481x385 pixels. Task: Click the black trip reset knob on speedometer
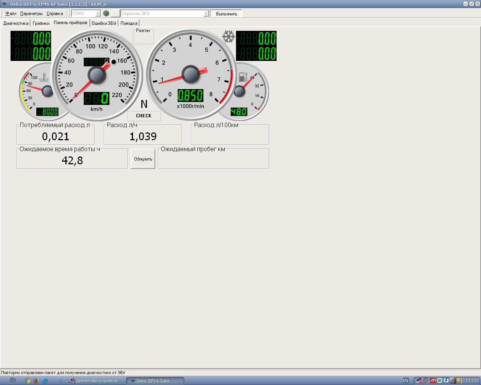(x=114, y=62)
